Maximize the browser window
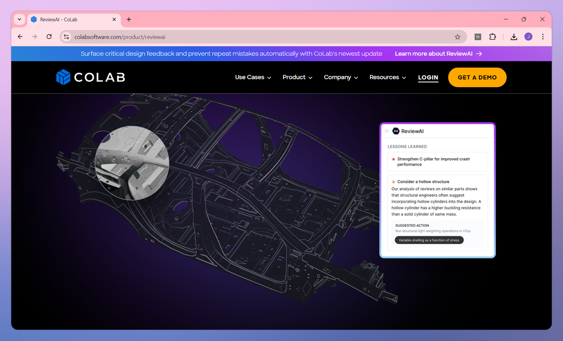 (524, 19)
